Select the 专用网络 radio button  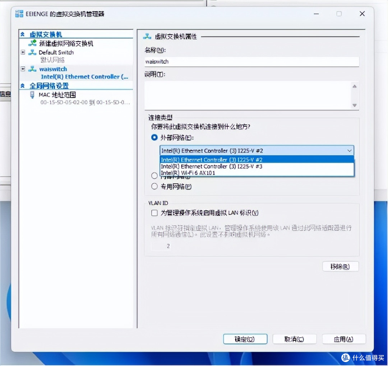(154, 186)
